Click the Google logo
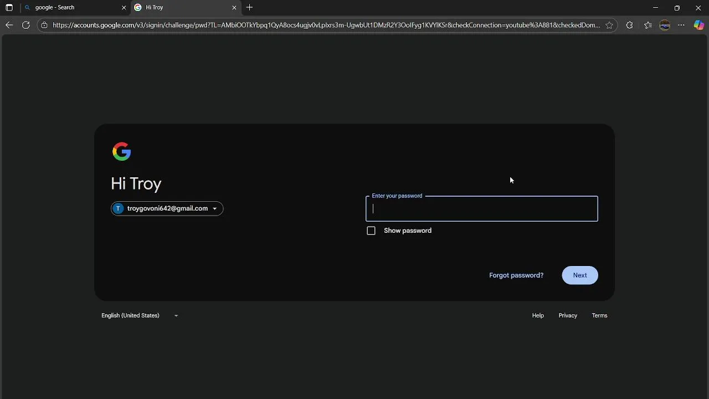 pyautogui.click(x=121, y=151)
